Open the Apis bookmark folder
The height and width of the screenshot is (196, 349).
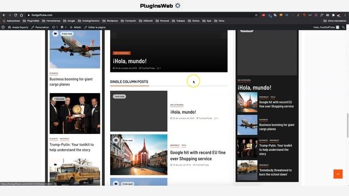click(207, 21)
